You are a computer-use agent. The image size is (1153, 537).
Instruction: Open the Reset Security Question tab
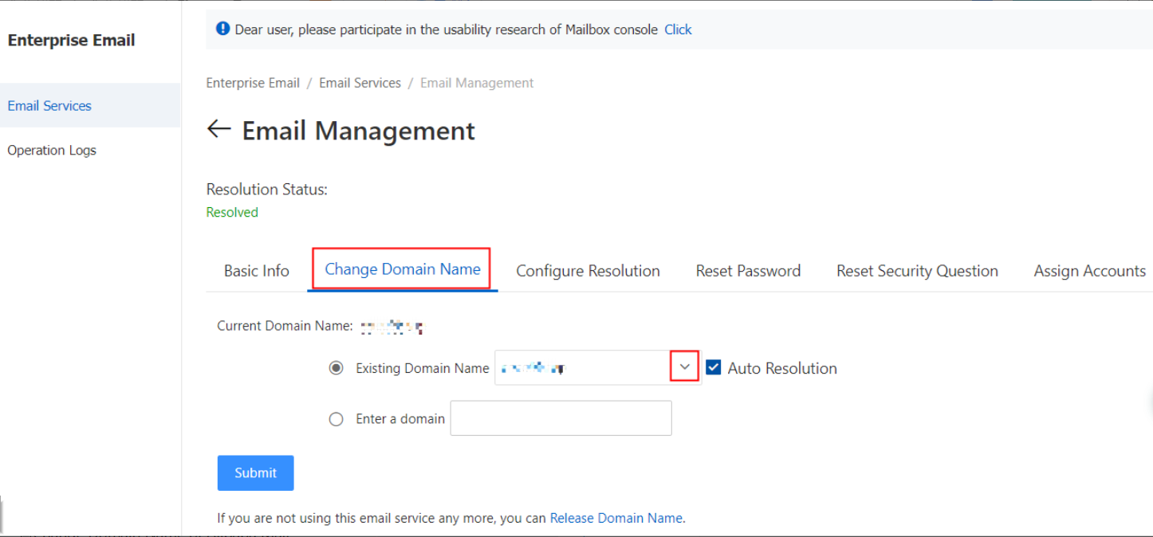pyautogui.click(x=917, y=271)
